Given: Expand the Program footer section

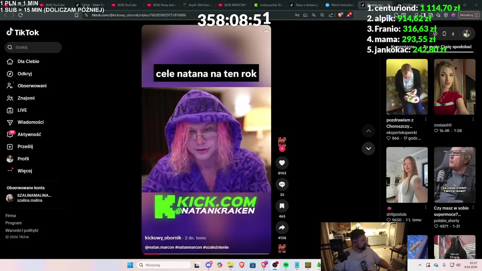Looking at the screenshot, I should (x=14, y=223).
